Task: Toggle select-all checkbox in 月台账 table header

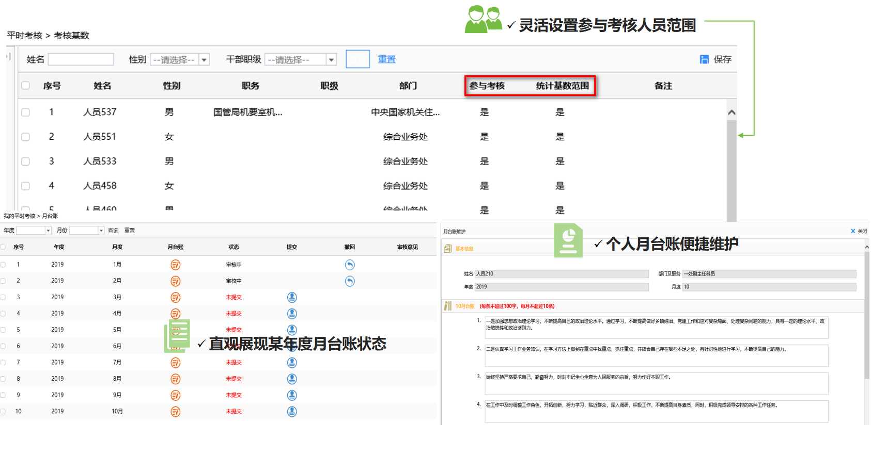Action: 3,247
